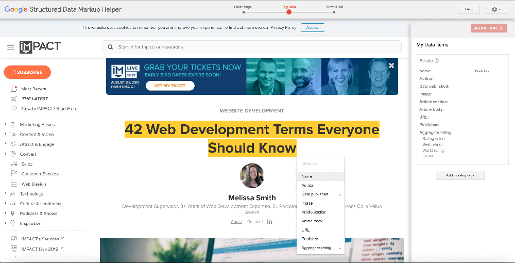Click the Marketing Basics icon
515x263 pixels.
pos(13,124)
